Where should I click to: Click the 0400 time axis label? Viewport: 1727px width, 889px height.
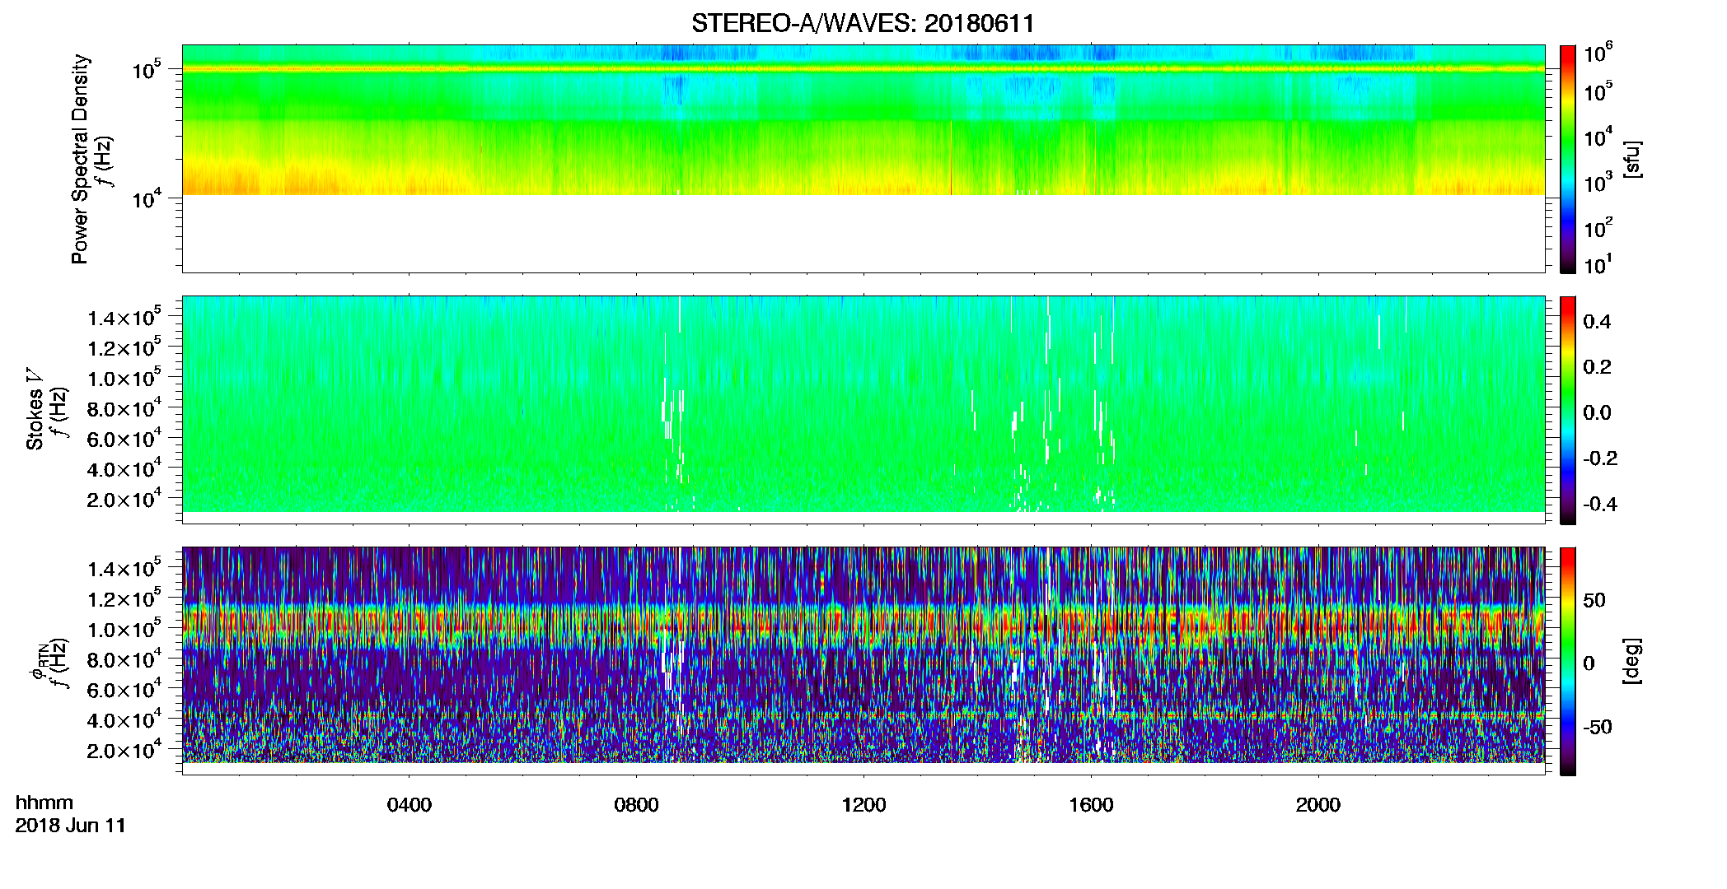(x=410, y=805)
